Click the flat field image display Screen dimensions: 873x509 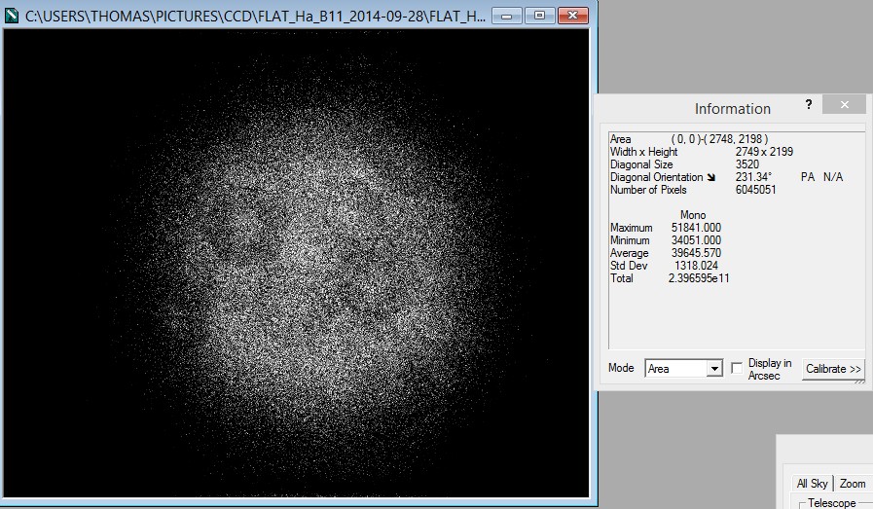pyautogui.click(x=296, y=263)
